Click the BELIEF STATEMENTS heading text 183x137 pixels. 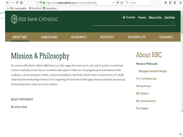[x=22, y=99]
